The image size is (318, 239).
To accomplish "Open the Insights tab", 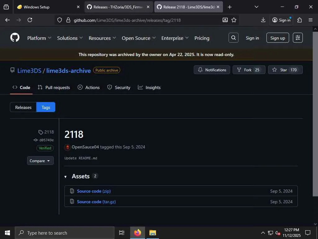I will [x=149, y=87].
